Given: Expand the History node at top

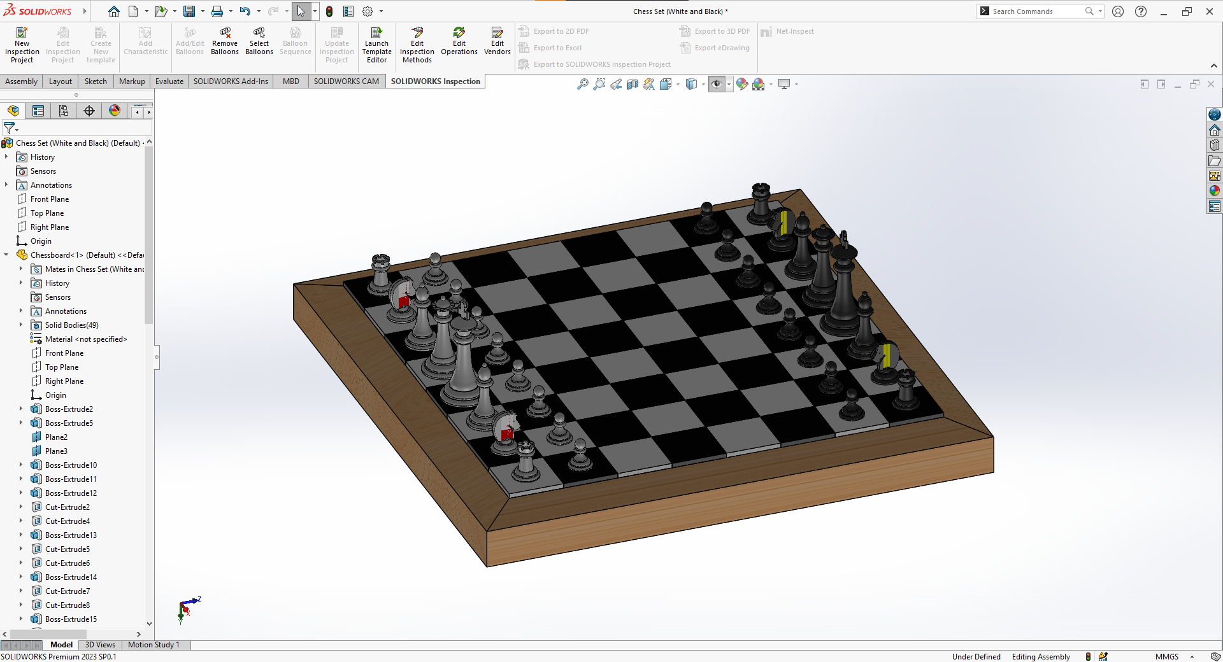Looking at the screenshot, I should click(6, 157).
